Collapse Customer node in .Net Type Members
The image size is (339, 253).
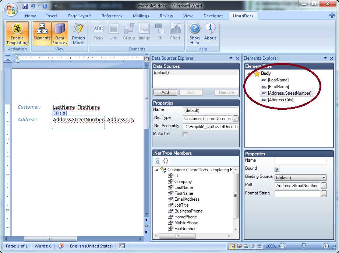[157, 170]
